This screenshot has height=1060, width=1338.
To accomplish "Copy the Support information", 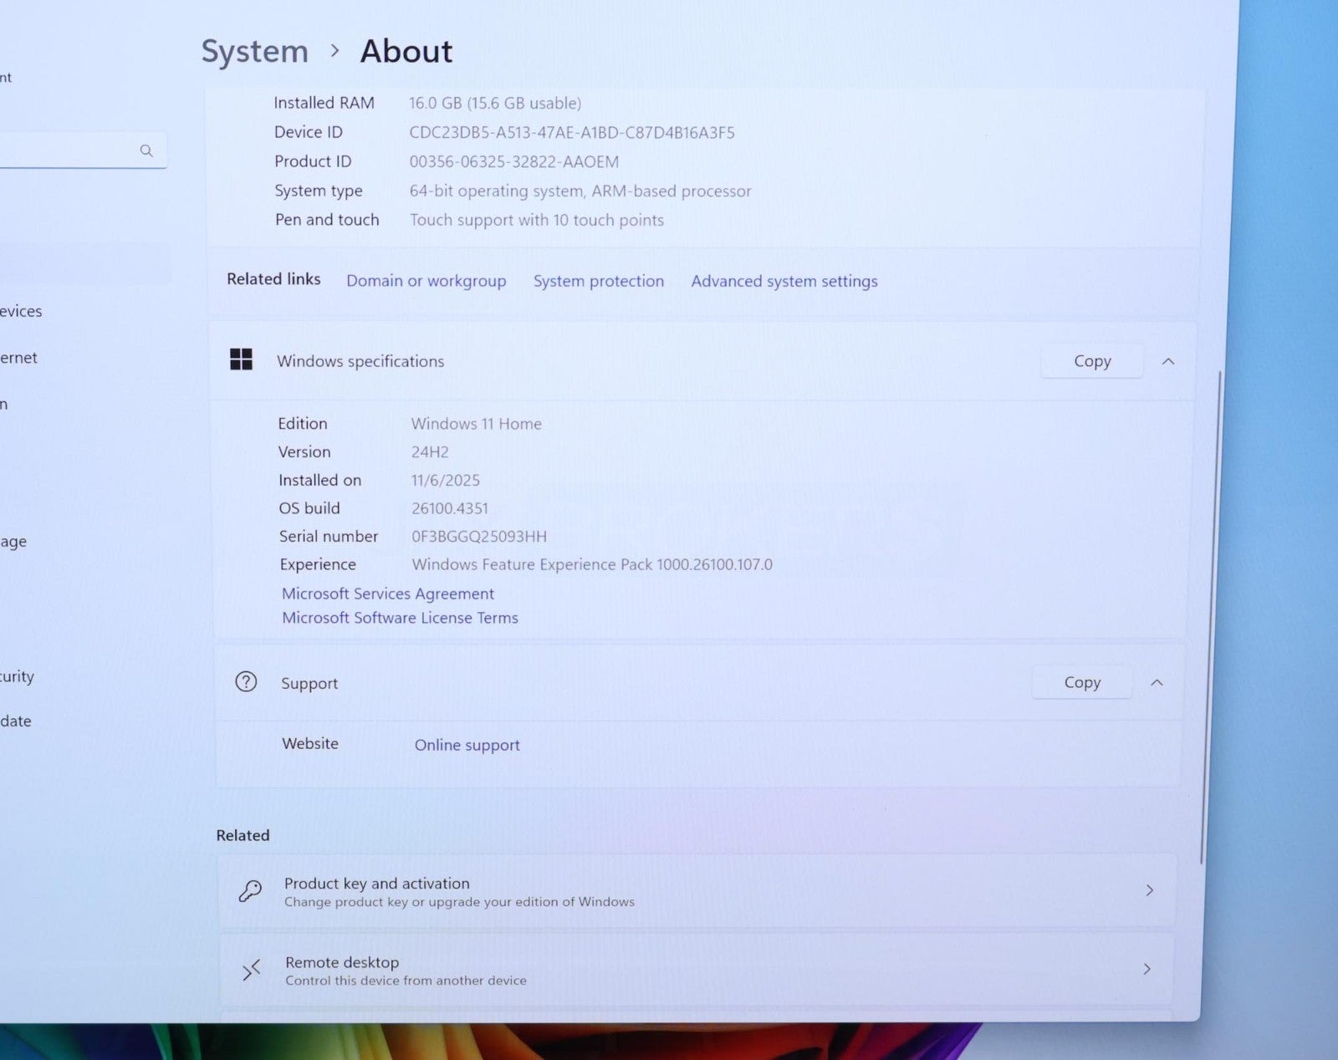I will (x=1081, y=683).
